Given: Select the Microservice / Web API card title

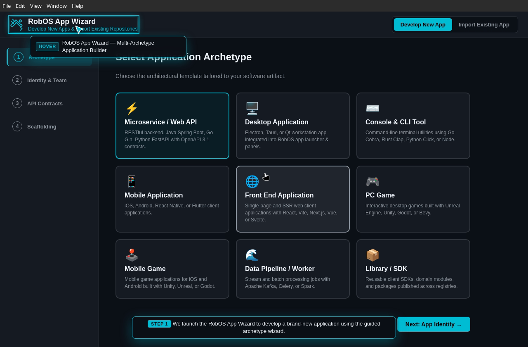Looking at the screenshot, I should [160, 122].
